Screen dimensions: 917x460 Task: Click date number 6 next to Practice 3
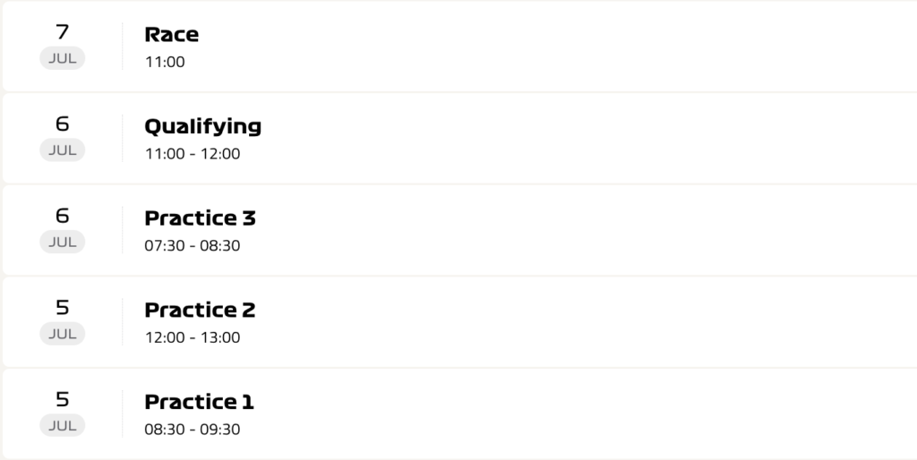point(62,216)
